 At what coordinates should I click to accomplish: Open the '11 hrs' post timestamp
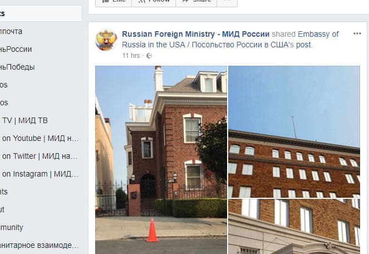(131, 56)
